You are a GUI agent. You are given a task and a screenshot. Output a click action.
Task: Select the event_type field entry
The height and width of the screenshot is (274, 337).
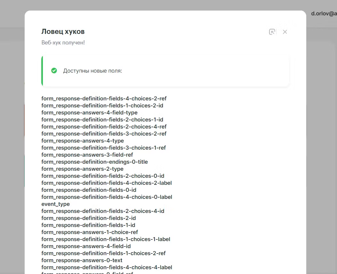click(x=55, y=204)
